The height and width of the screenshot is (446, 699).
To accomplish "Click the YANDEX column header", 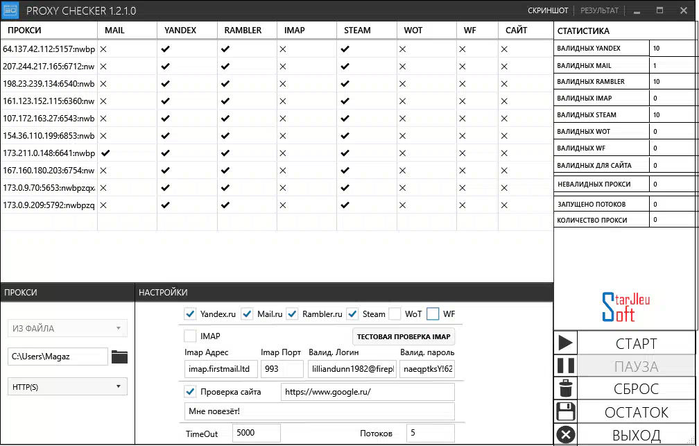I will pyautogui.click(x=187, y=31).
